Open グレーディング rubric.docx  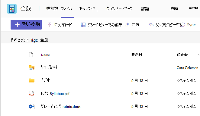[60, 106]
